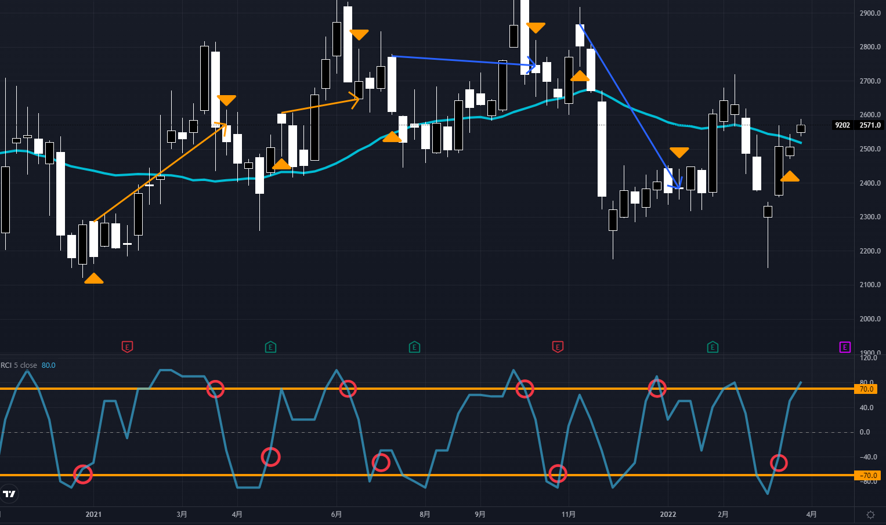Click green earnings marker near 2月
Screen dimensions: 886x525
pyautogui.click(x=712, y=347)
